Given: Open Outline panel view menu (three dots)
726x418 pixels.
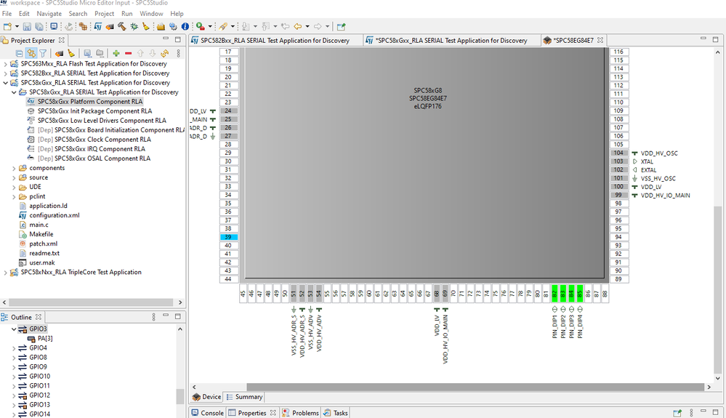Looking at the screenshot, I should point(154,317).
